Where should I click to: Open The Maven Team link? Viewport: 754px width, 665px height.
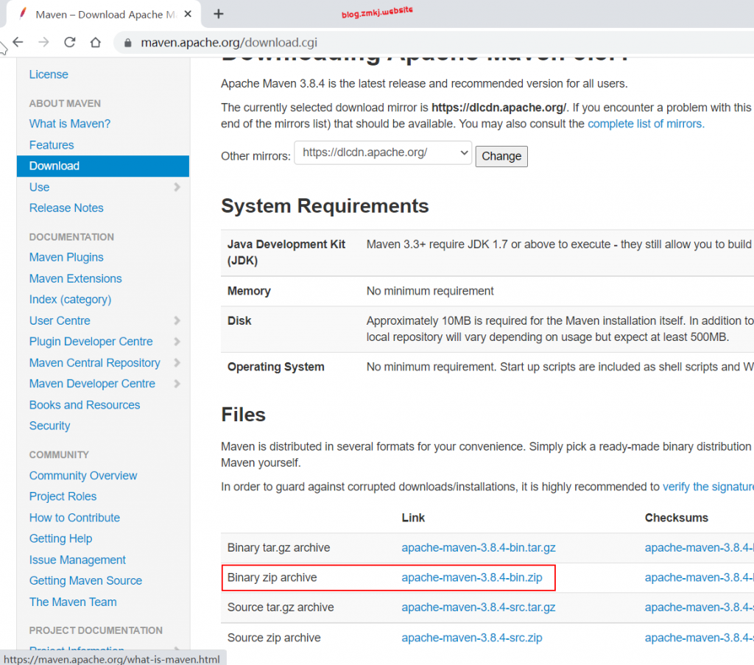point(73,602)
